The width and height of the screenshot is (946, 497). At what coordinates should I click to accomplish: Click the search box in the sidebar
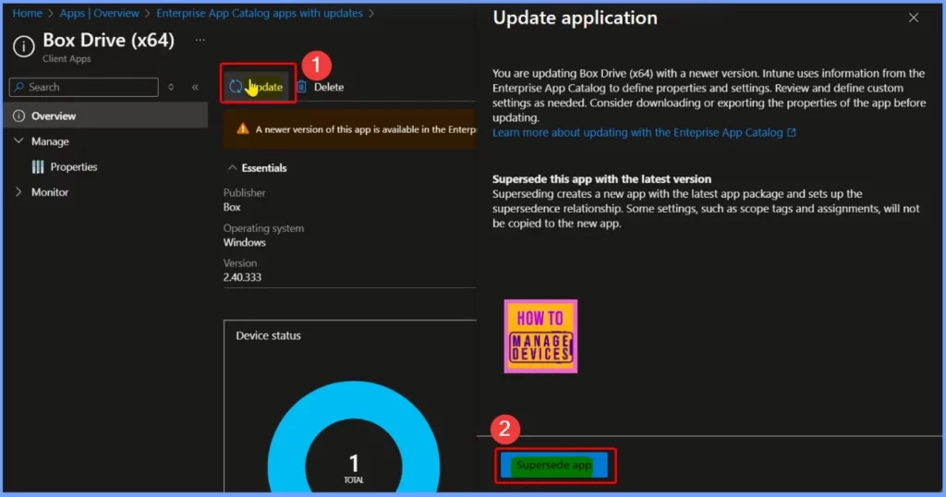(84, 87)
